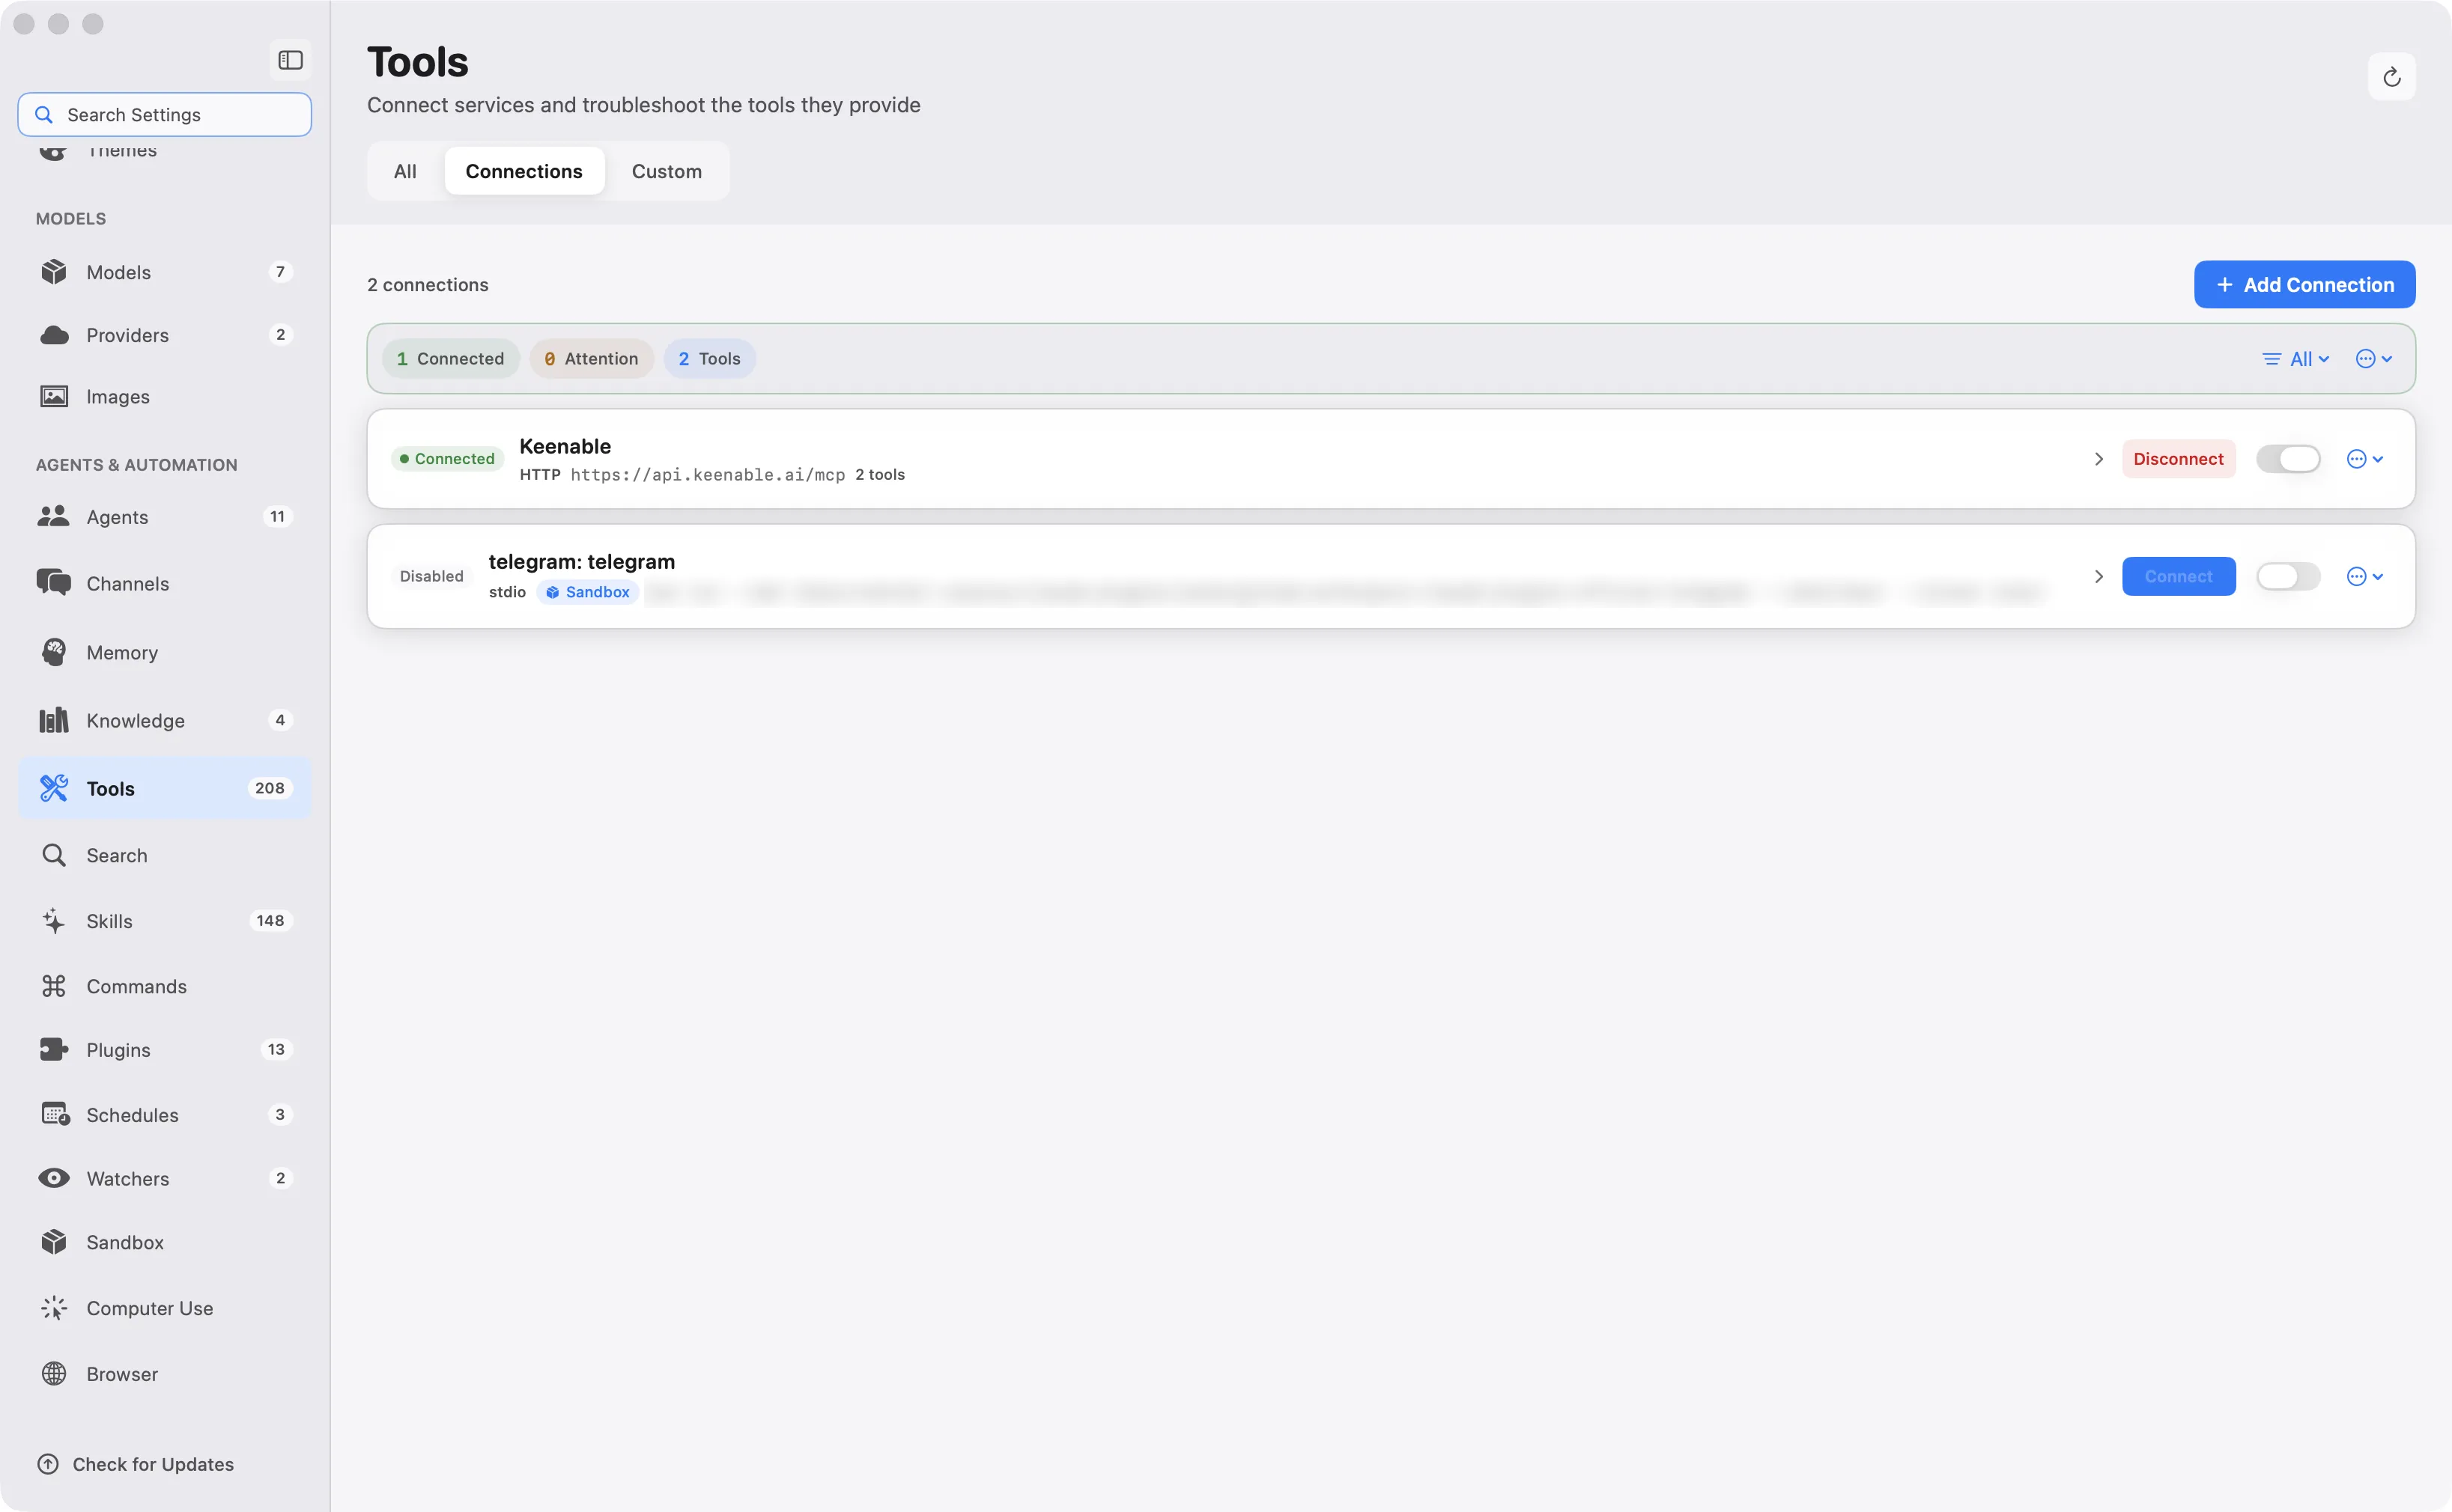Open Skills via its sparkle icon

pos(54,921)
